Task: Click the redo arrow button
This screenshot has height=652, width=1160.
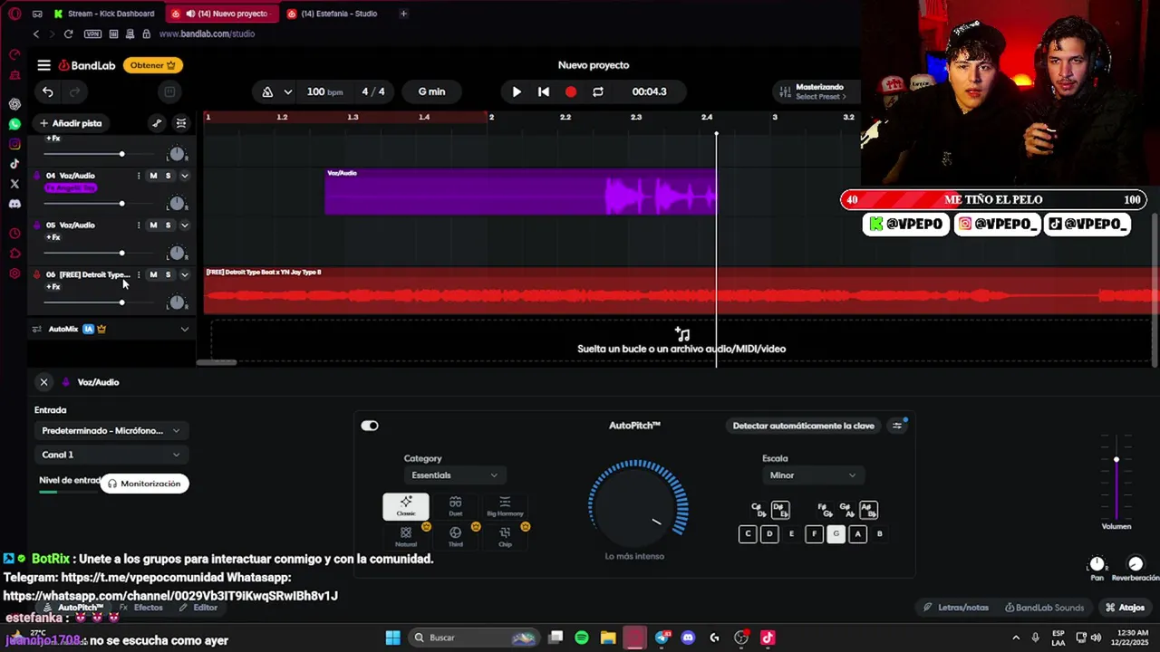Action: coord(75,91)
